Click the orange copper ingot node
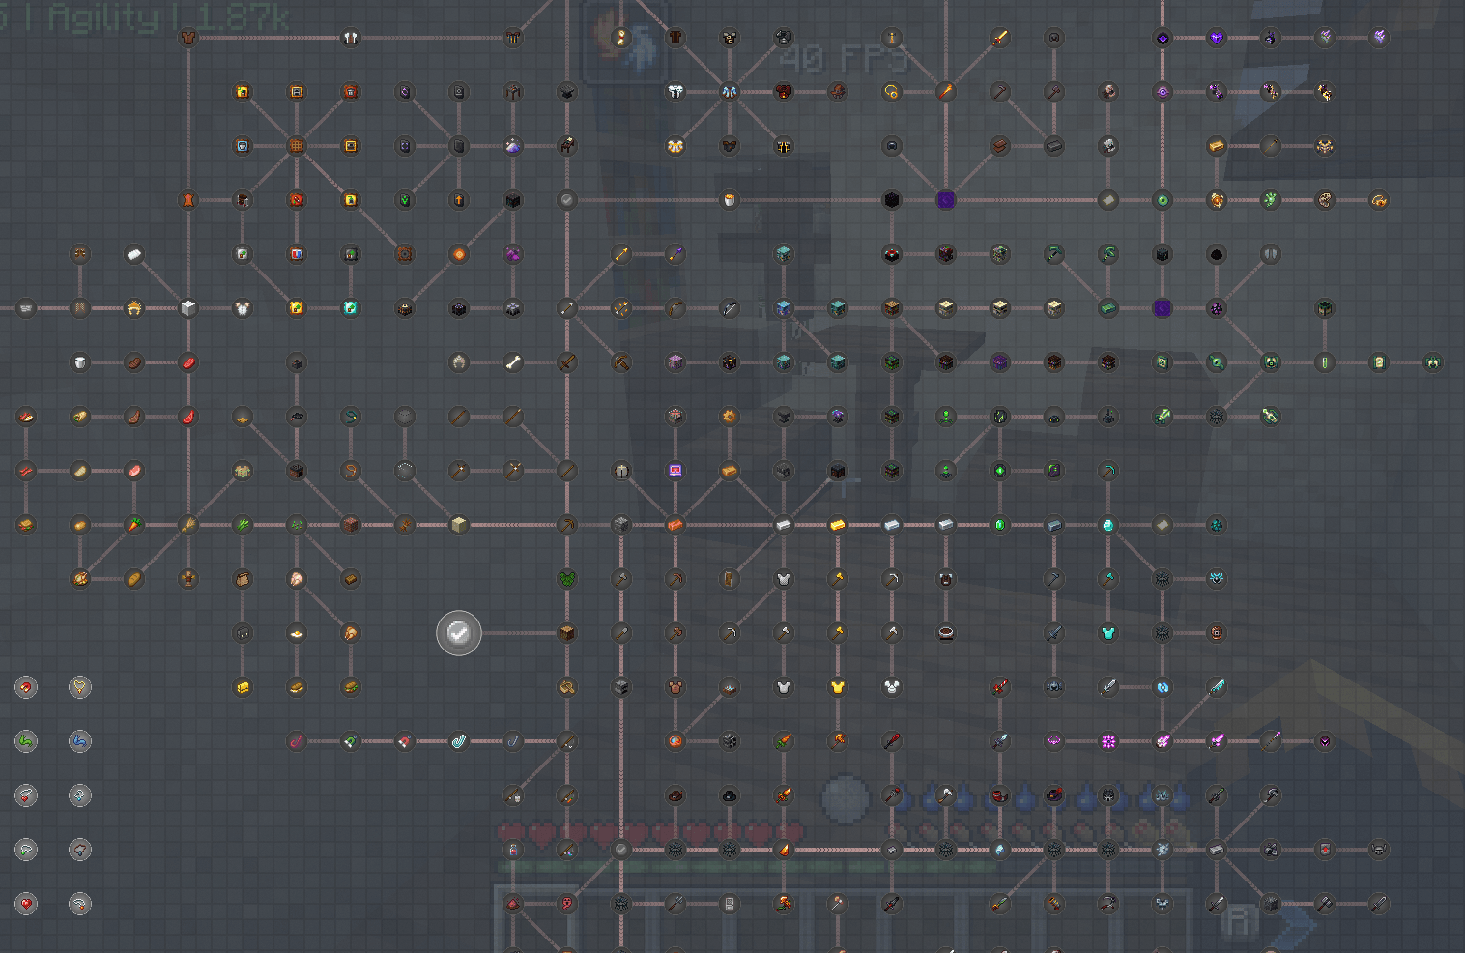This screenshot has width=1465, height=953. [x=675, y=525]
